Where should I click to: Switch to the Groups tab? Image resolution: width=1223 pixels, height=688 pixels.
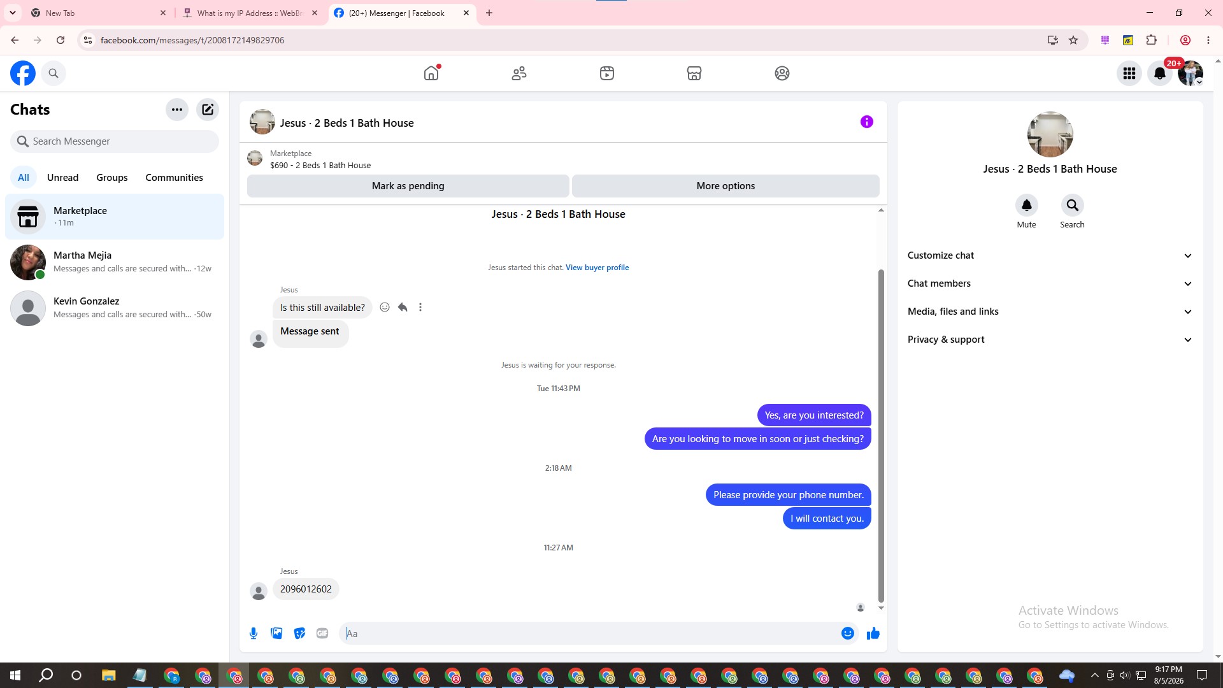point(112,178)
